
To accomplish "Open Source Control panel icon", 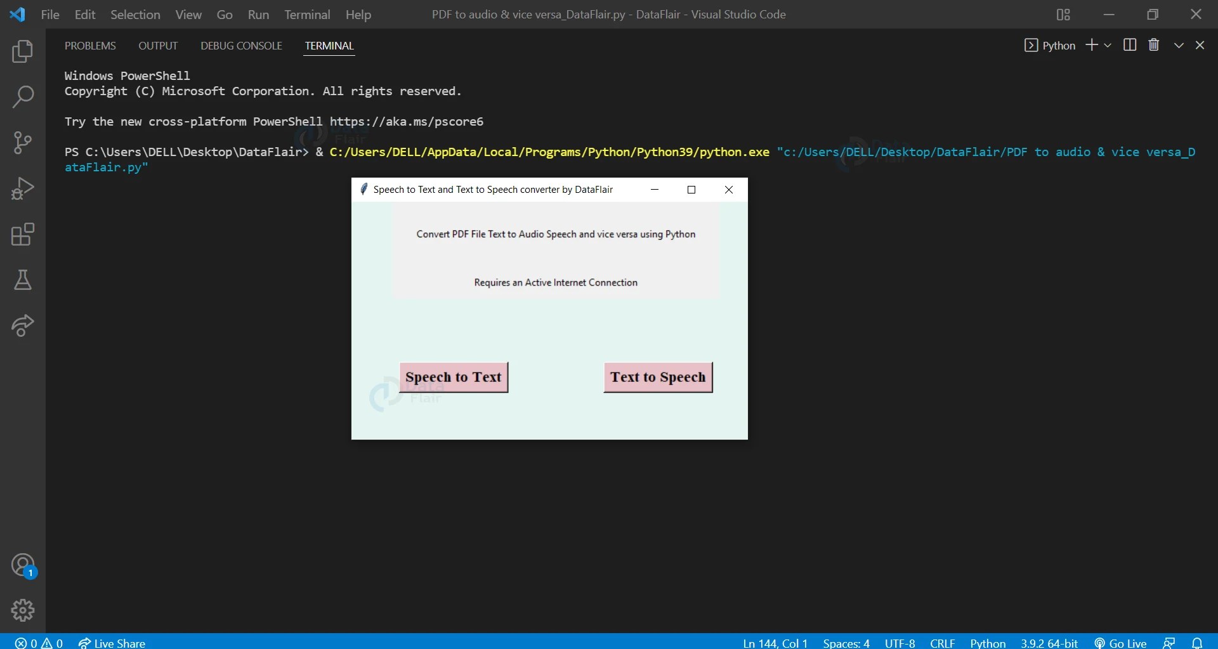I will (23, 142).
